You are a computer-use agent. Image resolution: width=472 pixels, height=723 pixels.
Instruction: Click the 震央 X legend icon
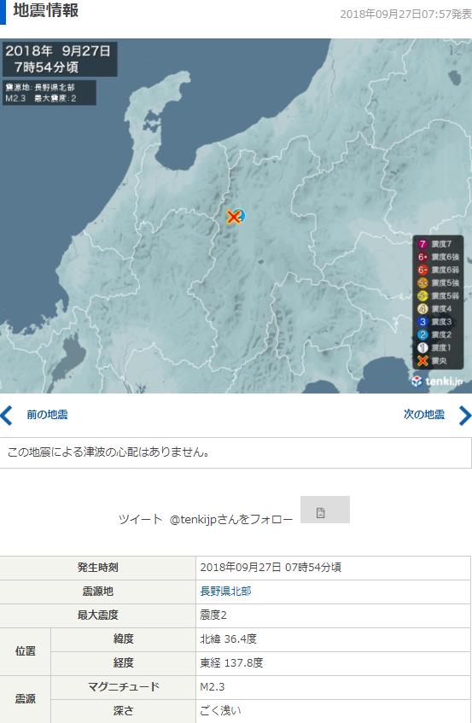point(422,360)
